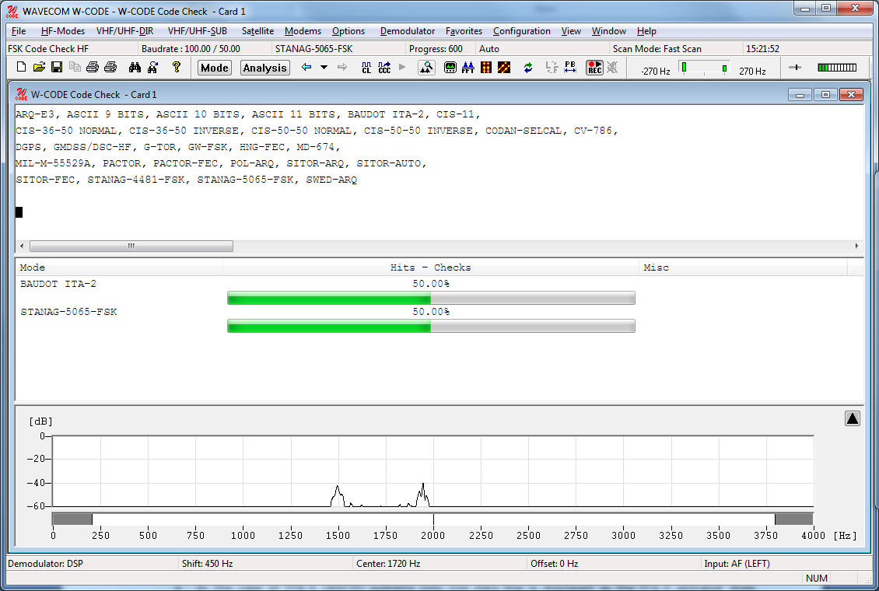Click the horizontal scrollbar thumb in the text pane
The width and height of the screenshot is (879, 591).
[x=131, y=246]
